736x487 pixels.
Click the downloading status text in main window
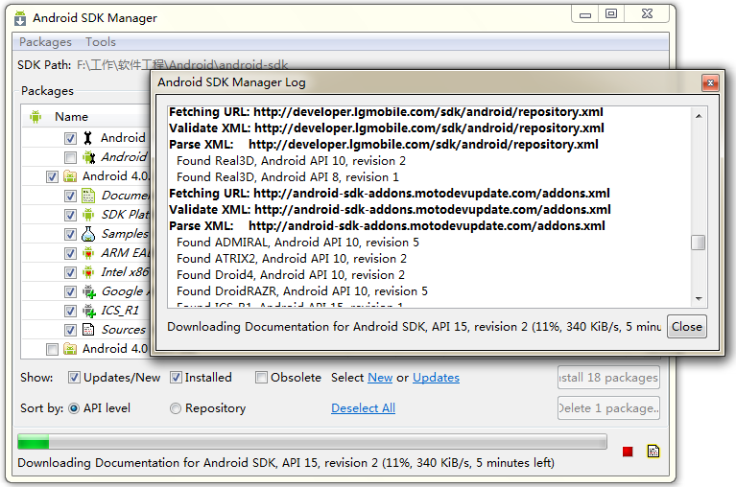pyautogui.click(x=286, y=463)
